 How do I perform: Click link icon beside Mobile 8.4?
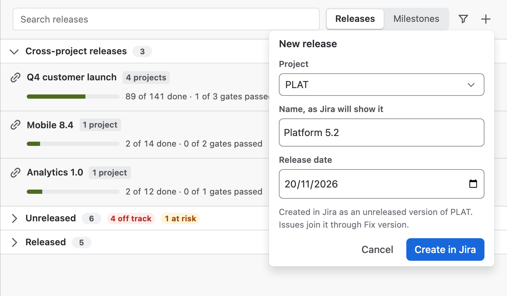pyautogui.click(x=15, y=125)
